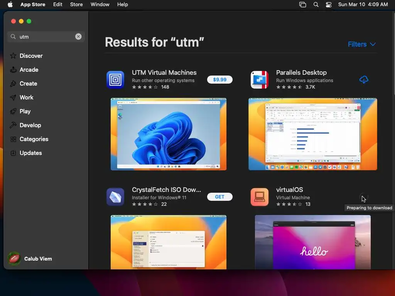Click the Develop hammer icon

[13, 125]
